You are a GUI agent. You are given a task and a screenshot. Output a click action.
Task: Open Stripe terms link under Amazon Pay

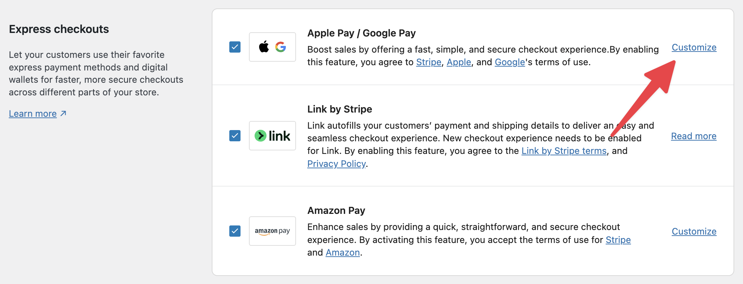click(x=618, y=240)
